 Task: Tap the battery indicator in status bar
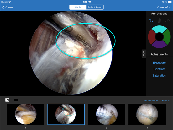pyautogui.click(x=170, y=2)
